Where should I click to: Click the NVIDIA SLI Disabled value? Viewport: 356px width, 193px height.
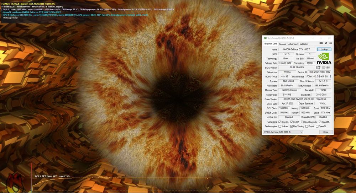[289, 117]
